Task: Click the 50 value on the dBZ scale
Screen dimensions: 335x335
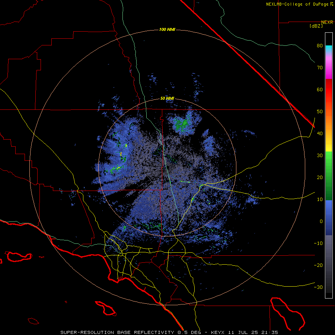Action: [320, 112]
